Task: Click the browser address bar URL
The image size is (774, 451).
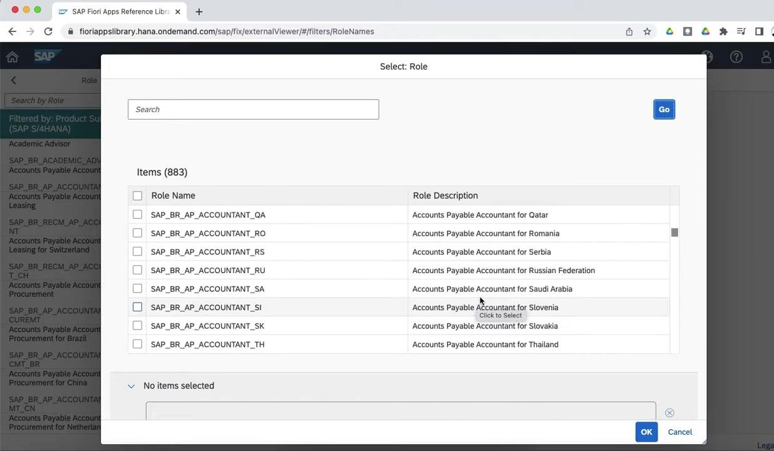Action: click(227, 31)
